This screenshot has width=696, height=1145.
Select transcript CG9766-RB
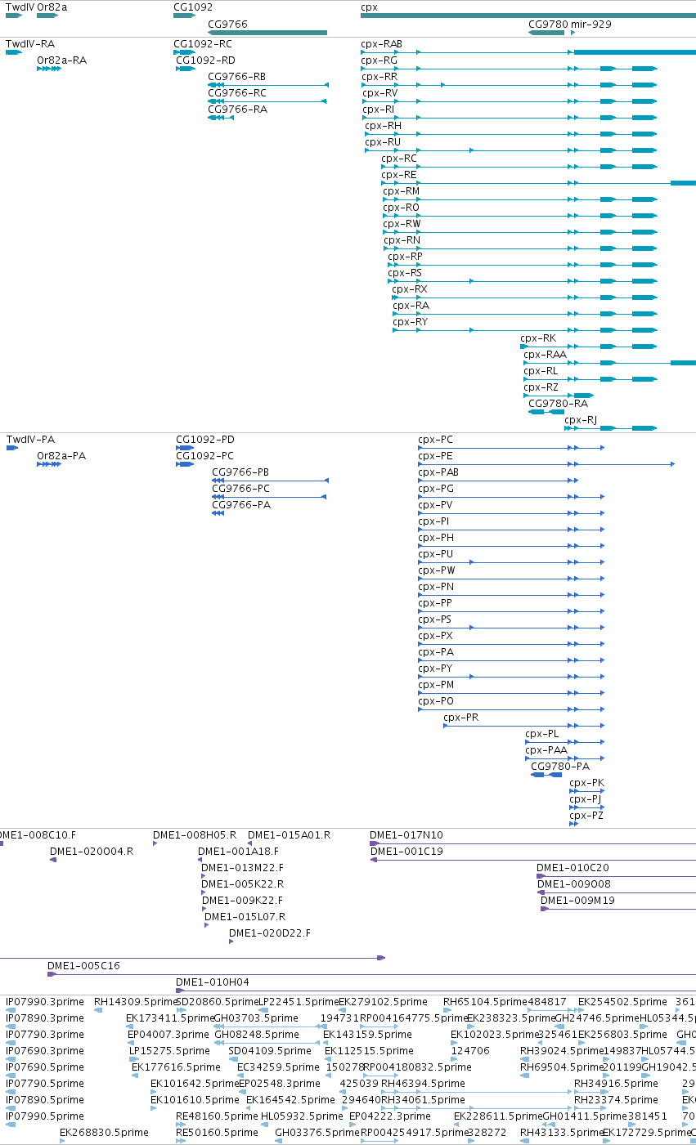237,77
